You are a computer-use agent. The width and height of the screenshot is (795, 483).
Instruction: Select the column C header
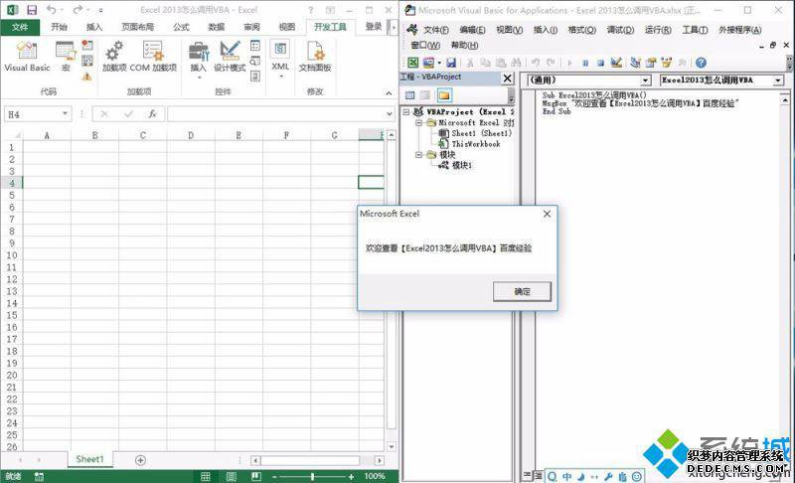143,135
